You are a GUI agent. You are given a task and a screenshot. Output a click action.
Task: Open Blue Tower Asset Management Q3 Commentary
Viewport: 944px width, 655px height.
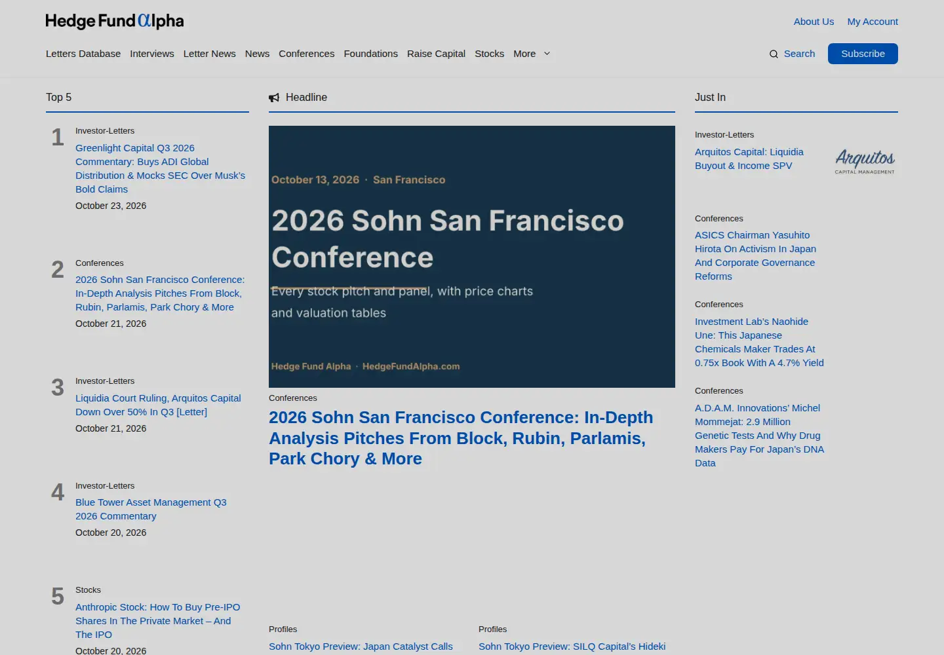click(x=151, y=509)
